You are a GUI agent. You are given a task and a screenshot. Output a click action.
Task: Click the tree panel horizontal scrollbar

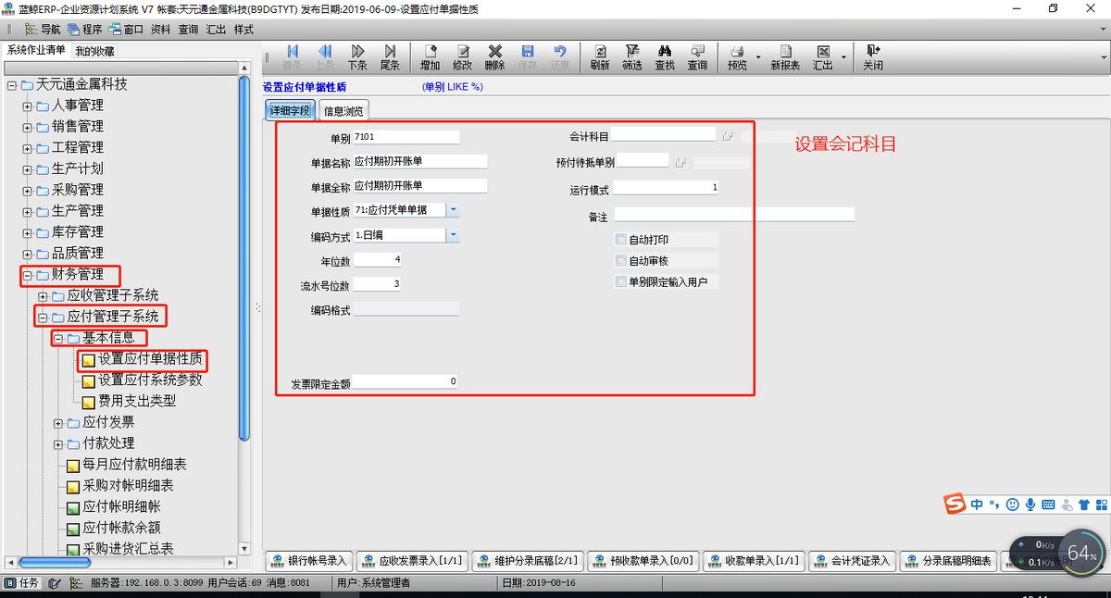click(54, 562)
